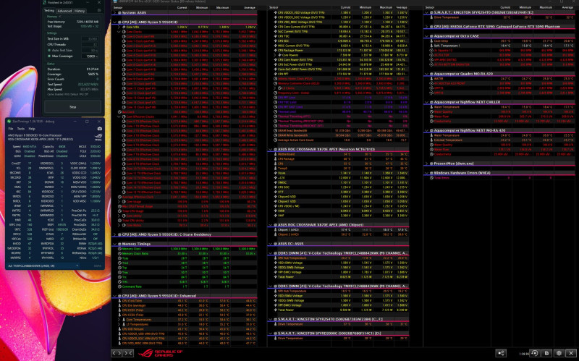Screen dimensions: 579x361
Task: Open HWiNFO sensor settings gear
Action: [559, 353]
